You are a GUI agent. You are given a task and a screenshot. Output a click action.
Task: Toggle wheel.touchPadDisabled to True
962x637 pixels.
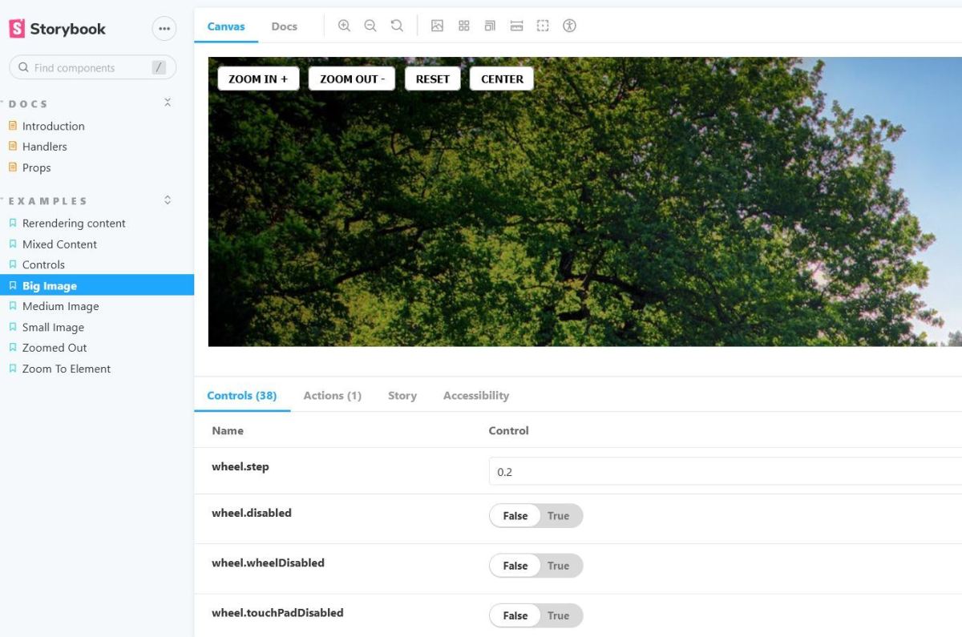pyautogui.click(x=558, y=615)
